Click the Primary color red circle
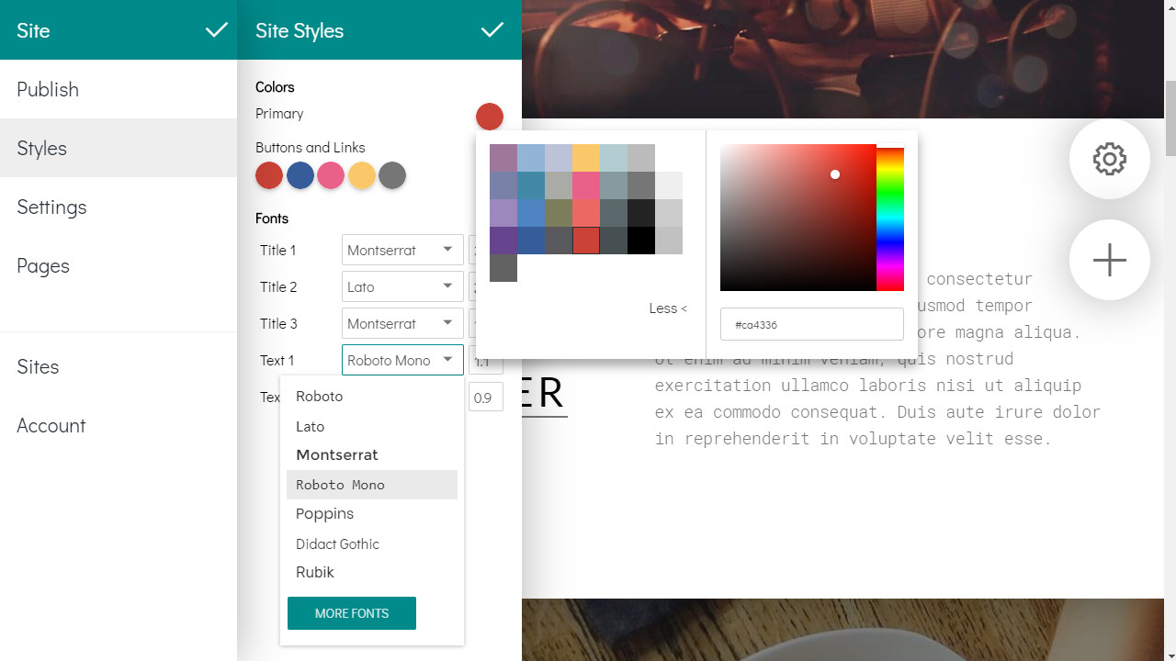 [489, 117]
